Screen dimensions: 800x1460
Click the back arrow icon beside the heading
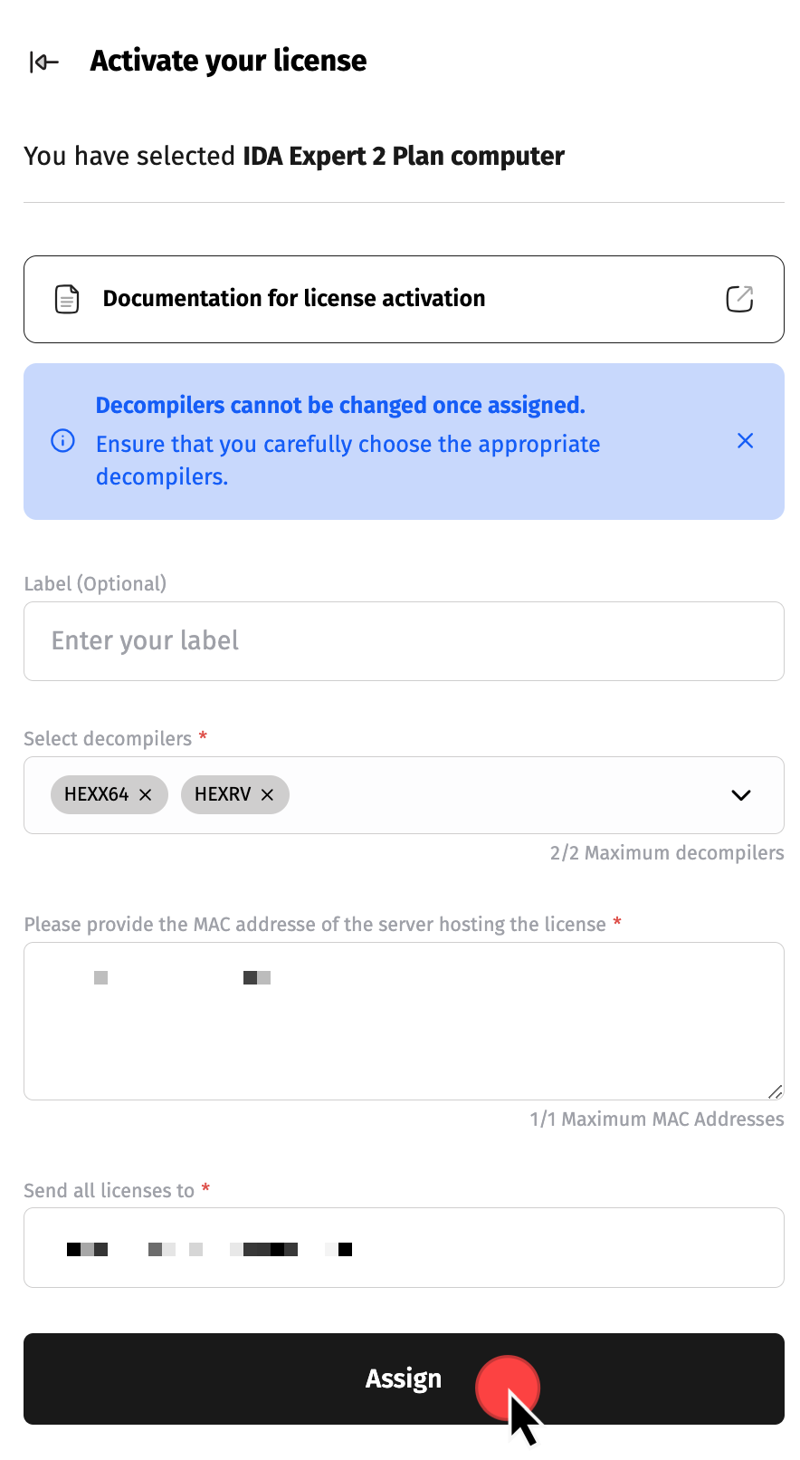pyautogui.click(x=44, y=62)
